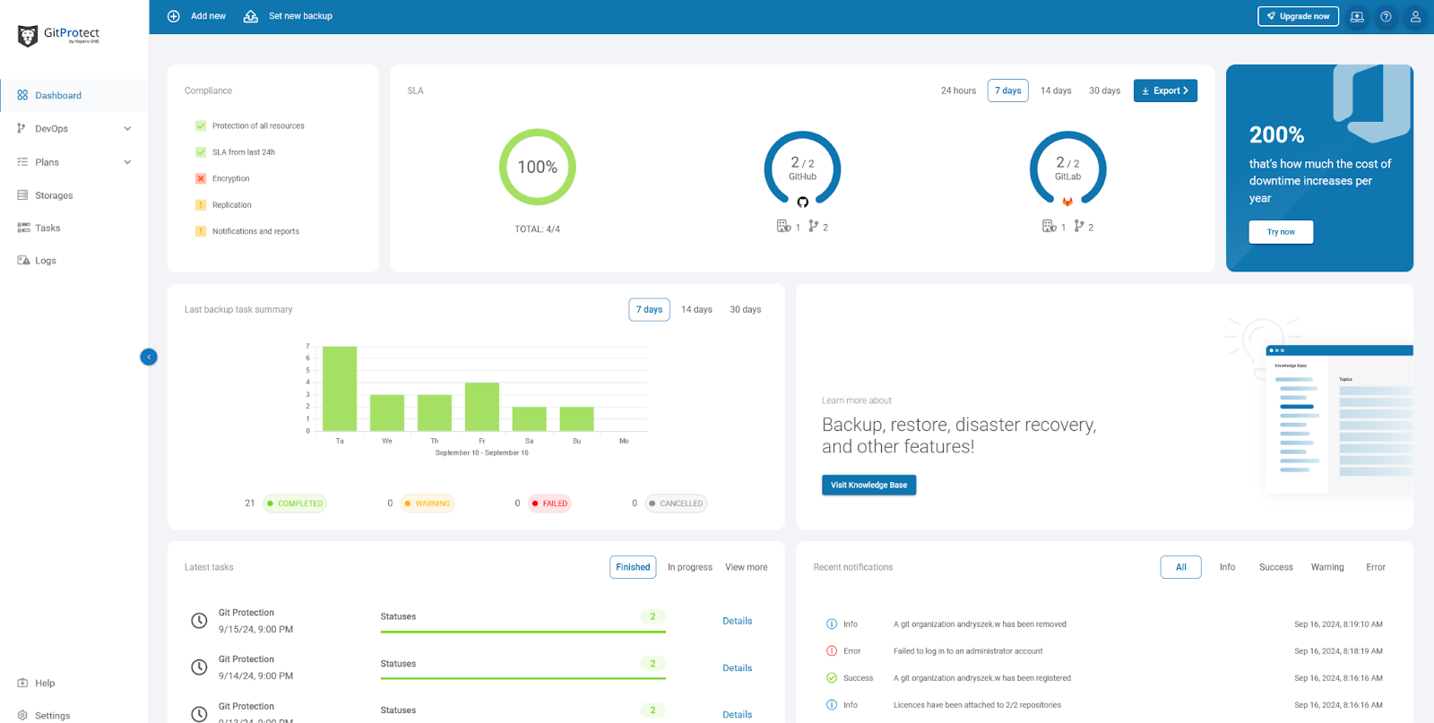Image resolution: width=1434 pixels, height=723 pixels.
Task: Expand the DevOps sidebar menu chevron
Action: coord(127,129)
